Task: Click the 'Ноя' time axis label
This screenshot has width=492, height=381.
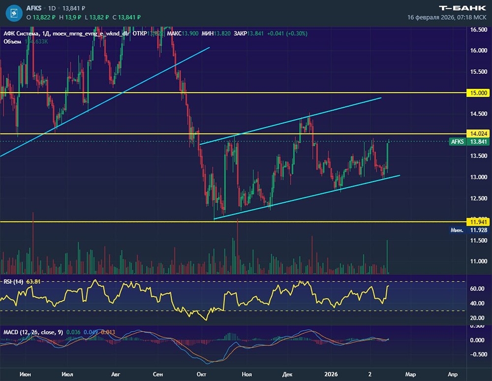Action: pyautogui.click(x=246, y=374)
